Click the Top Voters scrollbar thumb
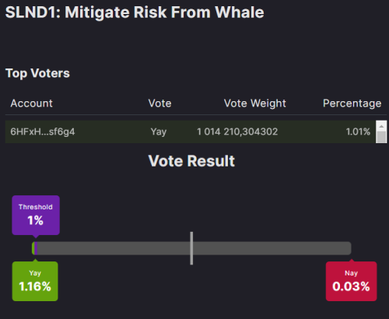Viewport: 389px width, 319px height. pyautogui.click(x=381, y=137)
